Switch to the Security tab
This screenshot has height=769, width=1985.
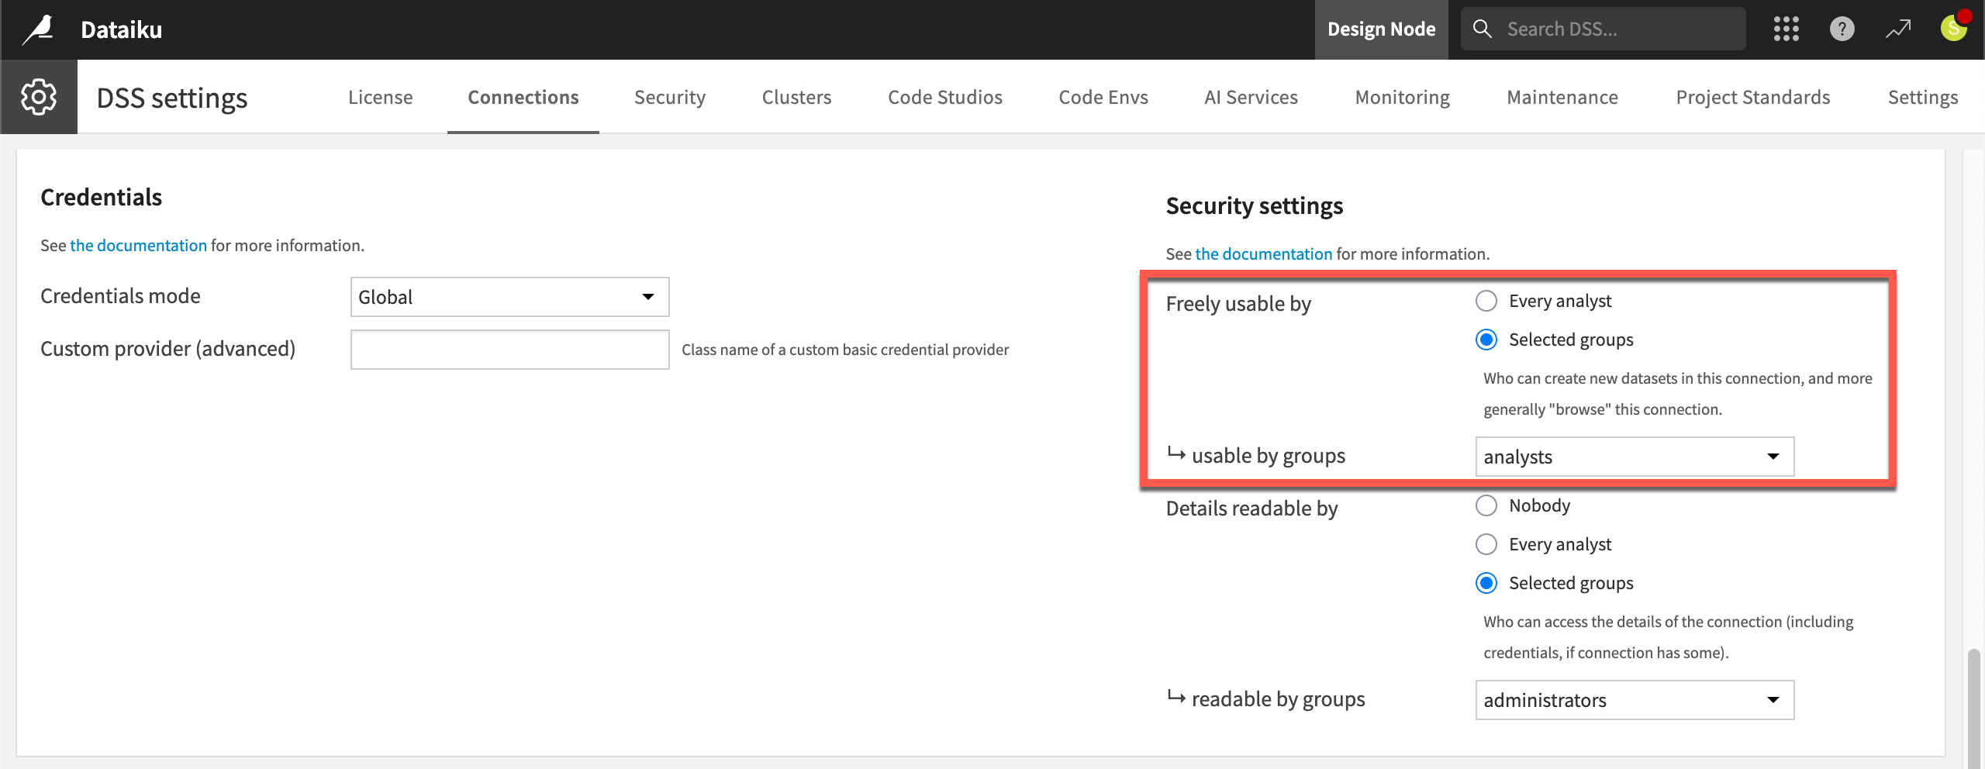[x=670, y=97]
